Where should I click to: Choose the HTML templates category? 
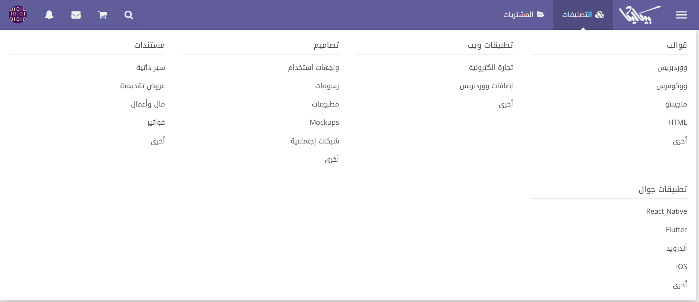tap(678, 122)
